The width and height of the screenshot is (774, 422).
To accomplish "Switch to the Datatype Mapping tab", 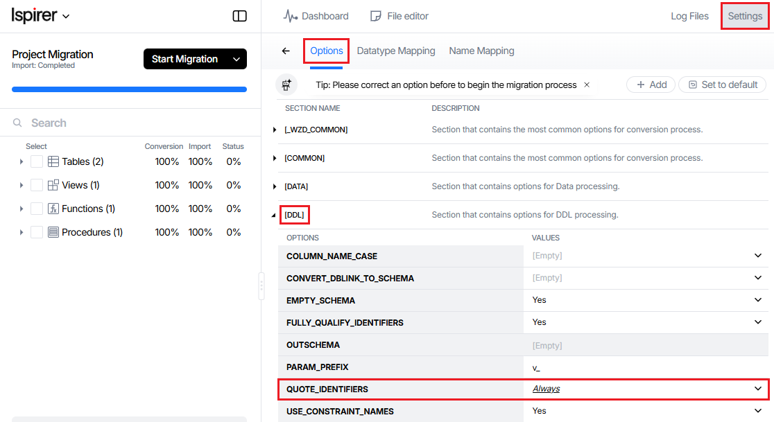I will tap(396, 51).
